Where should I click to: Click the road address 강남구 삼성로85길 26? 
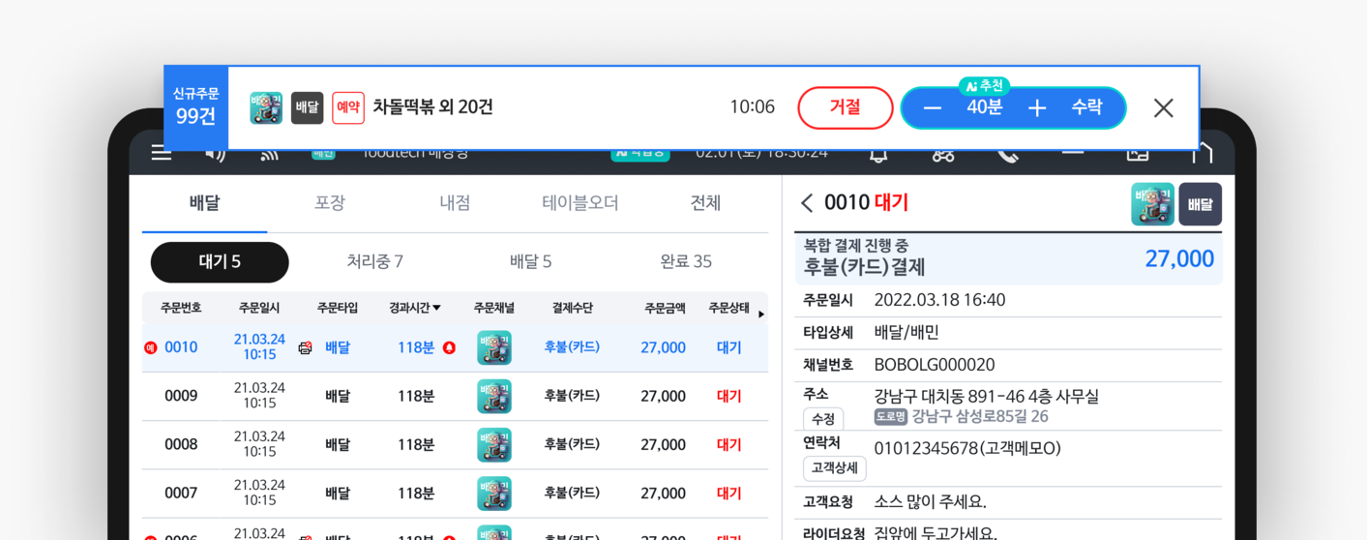[x=980, y=417]
